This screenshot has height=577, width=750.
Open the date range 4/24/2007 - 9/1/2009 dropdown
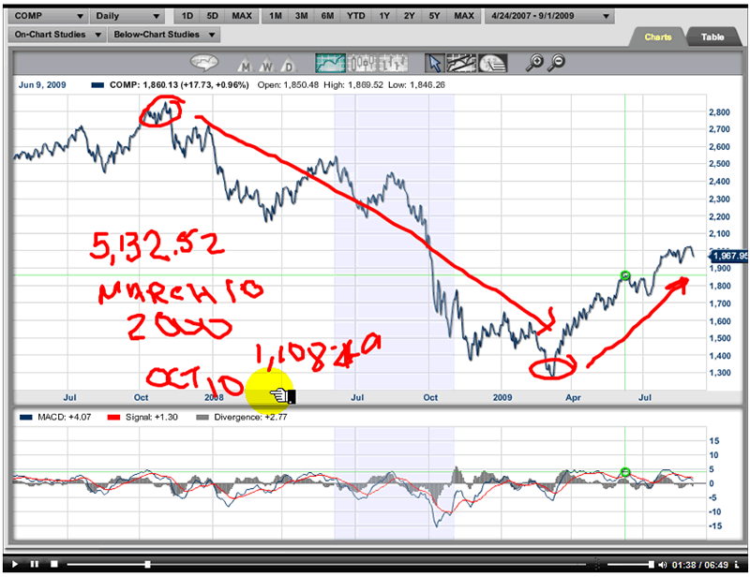[549, 16]
